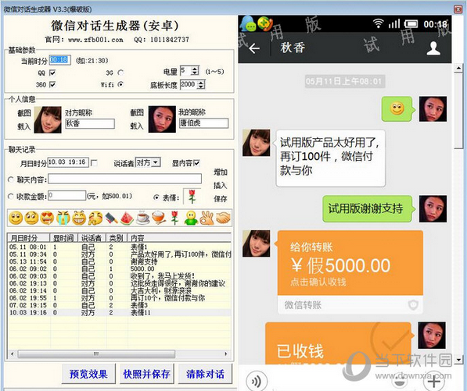The image size is (467, 391).
Task: Click the 内容 column header
Action: pos(179,238)
